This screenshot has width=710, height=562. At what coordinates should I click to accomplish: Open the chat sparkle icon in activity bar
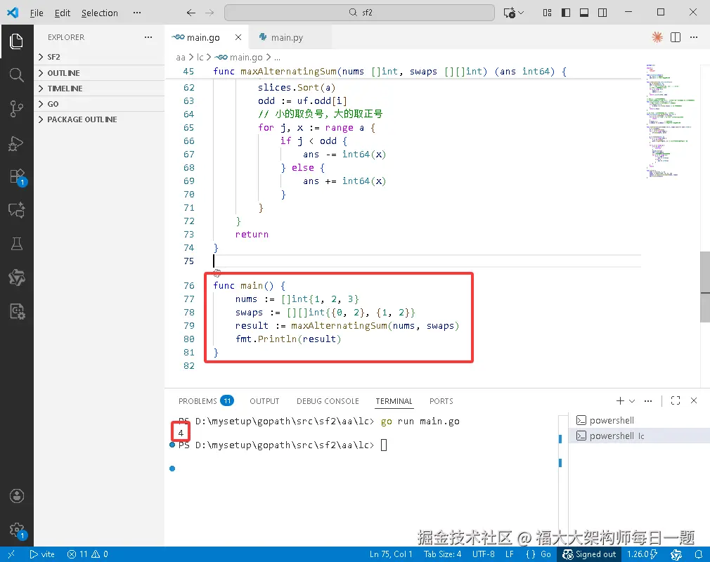(16, 210)
